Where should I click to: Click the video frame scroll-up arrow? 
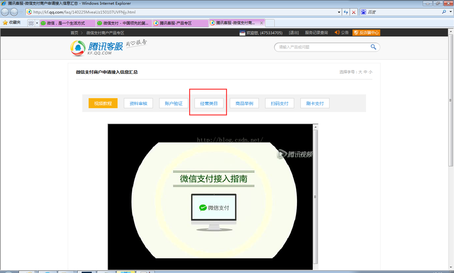(x=315, y=127)
